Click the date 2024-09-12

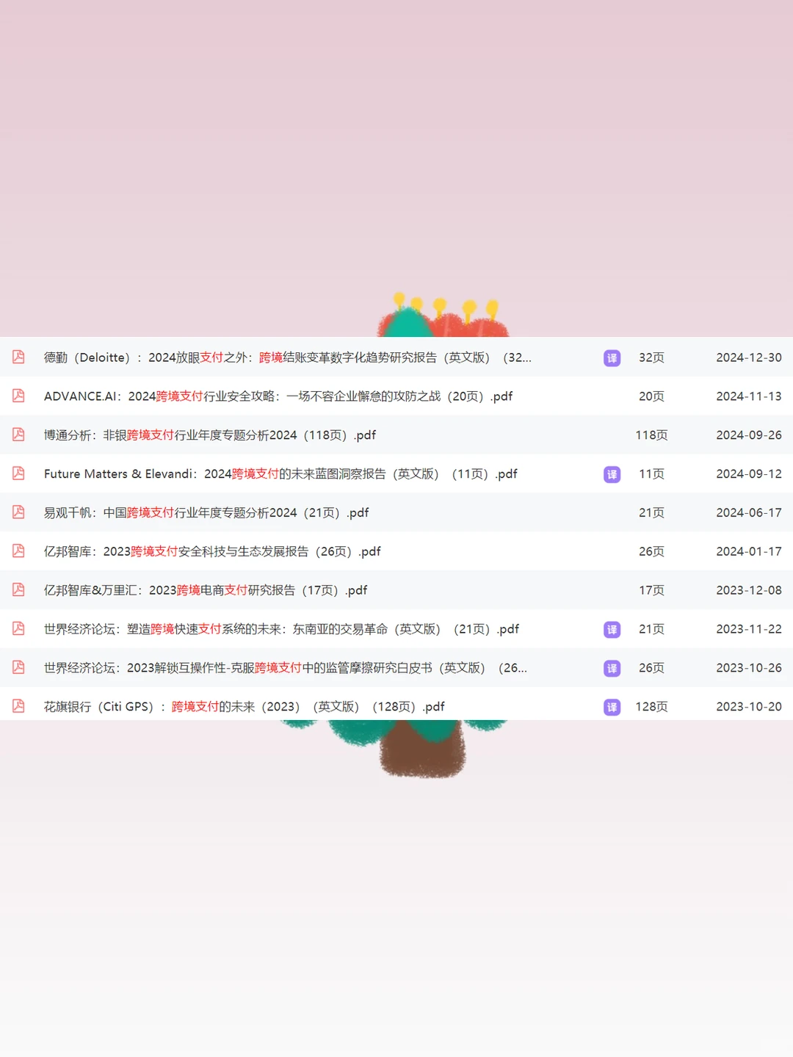[749, 474]
